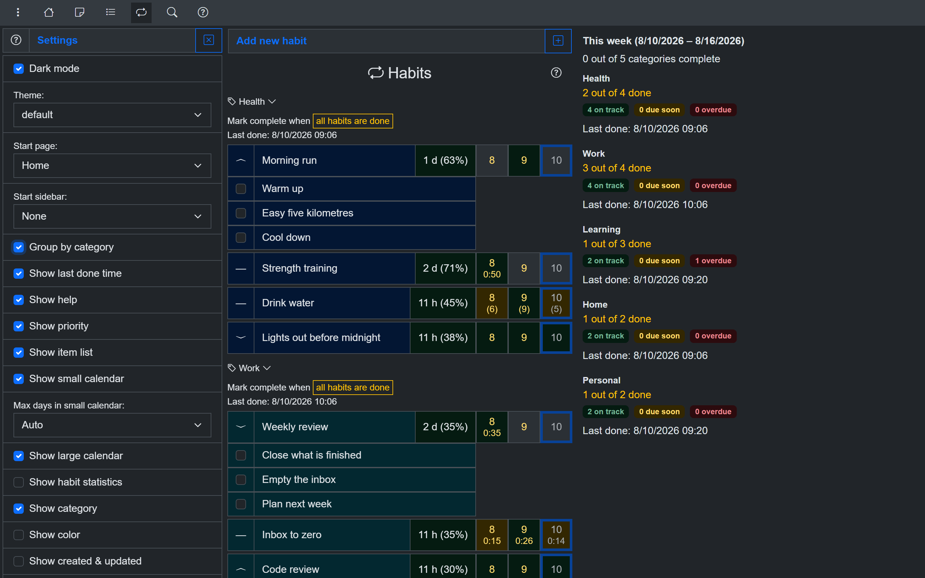Open the three-dot menu icon
Screen dimensions: 925x578
click(x=18, y=12)
